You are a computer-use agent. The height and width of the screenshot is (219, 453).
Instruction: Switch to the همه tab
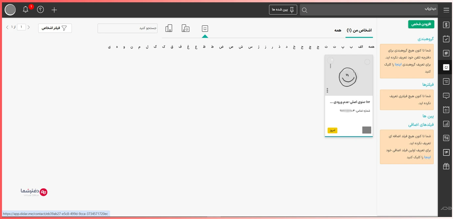pyautogui.click(x=338, y=30)
